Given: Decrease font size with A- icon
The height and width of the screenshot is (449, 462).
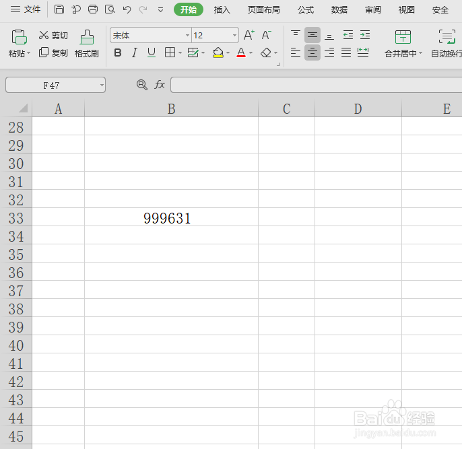Looking at the screenshot, I should (267, 35).
